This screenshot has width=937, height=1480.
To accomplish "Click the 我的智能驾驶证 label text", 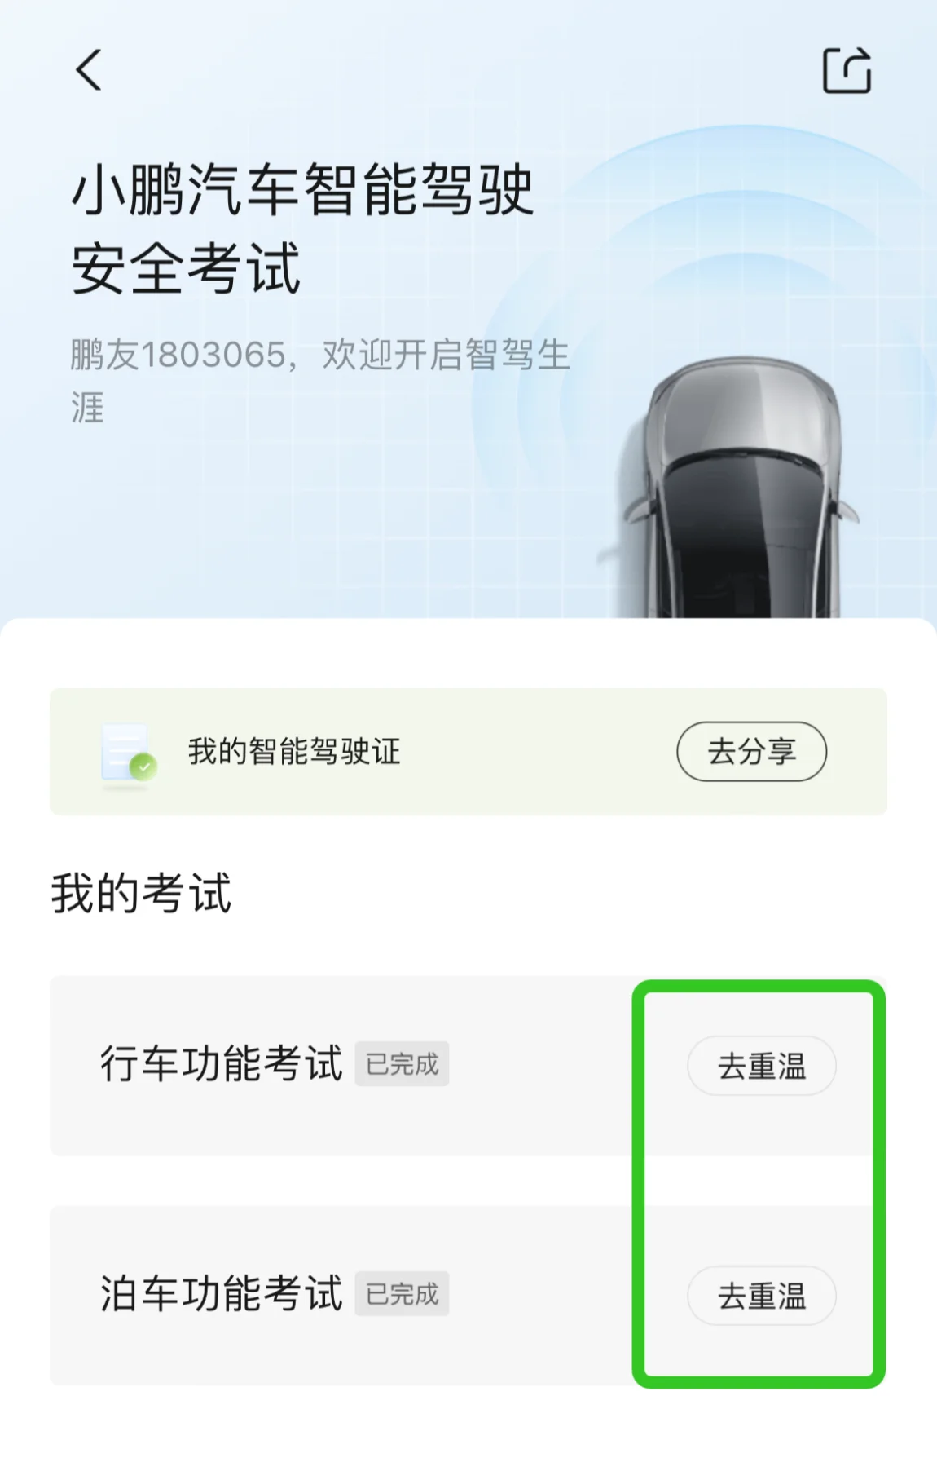I will [x=294, y=751].
